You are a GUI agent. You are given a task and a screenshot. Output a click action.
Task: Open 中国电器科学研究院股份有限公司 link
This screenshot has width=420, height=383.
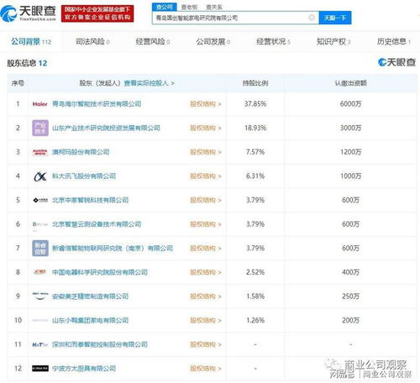click(100, 272)
